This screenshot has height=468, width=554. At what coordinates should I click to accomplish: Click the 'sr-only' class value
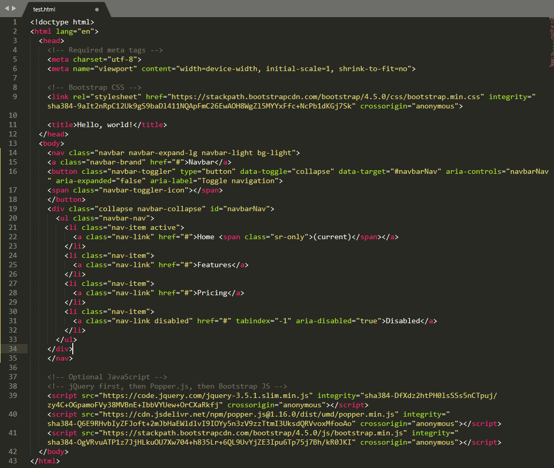pos(289,237)
